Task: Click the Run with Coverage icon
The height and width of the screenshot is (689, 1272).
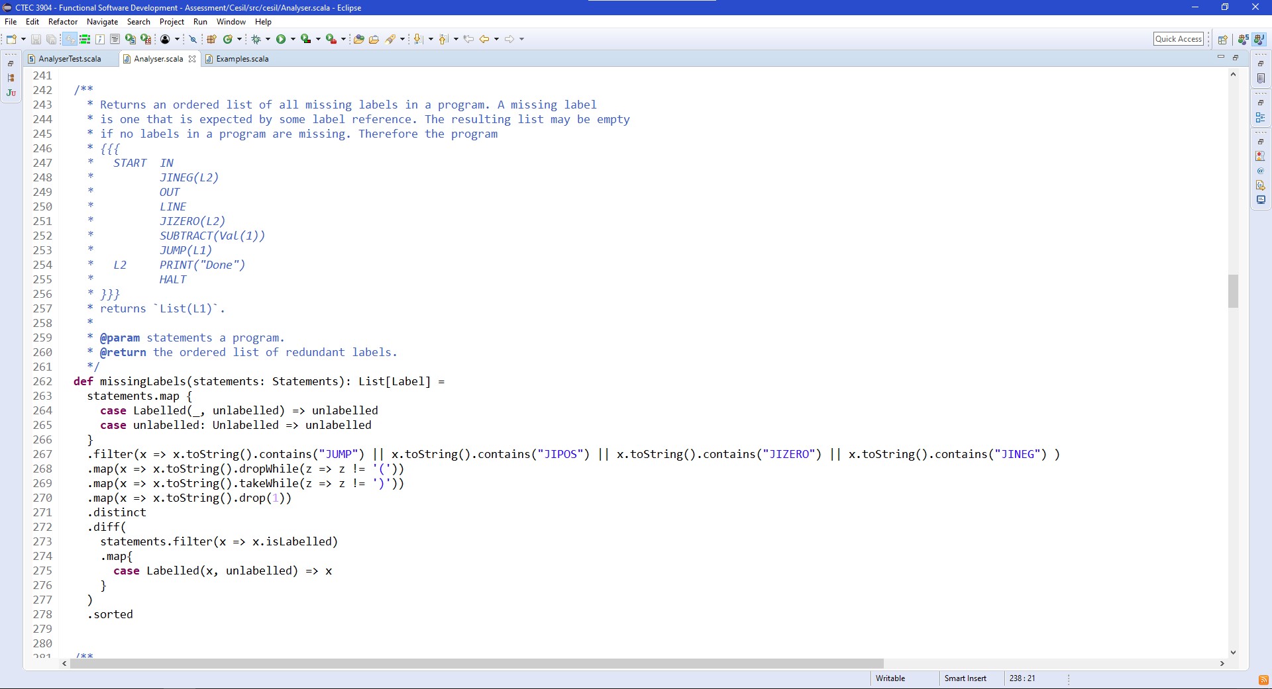Action: (305, 39)
